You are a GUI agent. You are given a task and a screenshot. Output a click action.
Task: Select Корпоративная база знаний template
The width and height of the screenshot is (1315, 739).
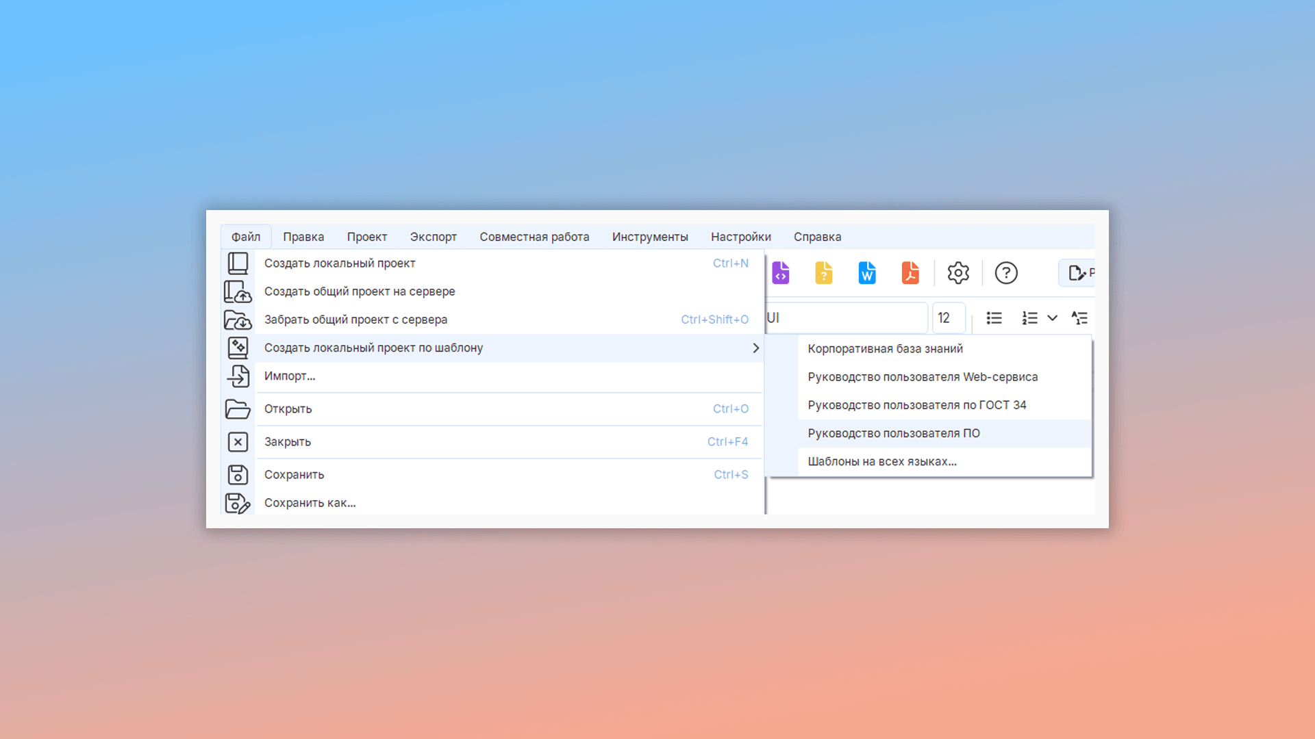tap(885, 349)
